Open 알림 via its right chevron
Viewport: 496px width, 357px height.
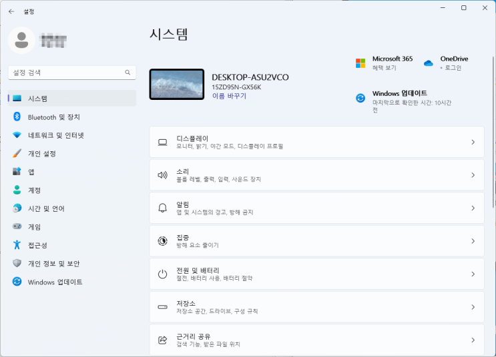(473, 208)
